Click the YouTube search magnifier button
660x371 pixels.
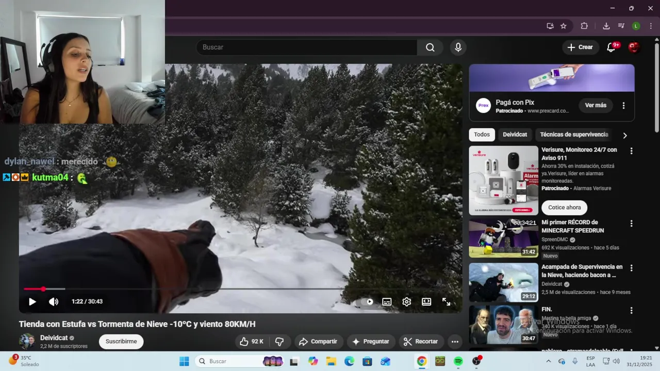[x=430, y=47]
